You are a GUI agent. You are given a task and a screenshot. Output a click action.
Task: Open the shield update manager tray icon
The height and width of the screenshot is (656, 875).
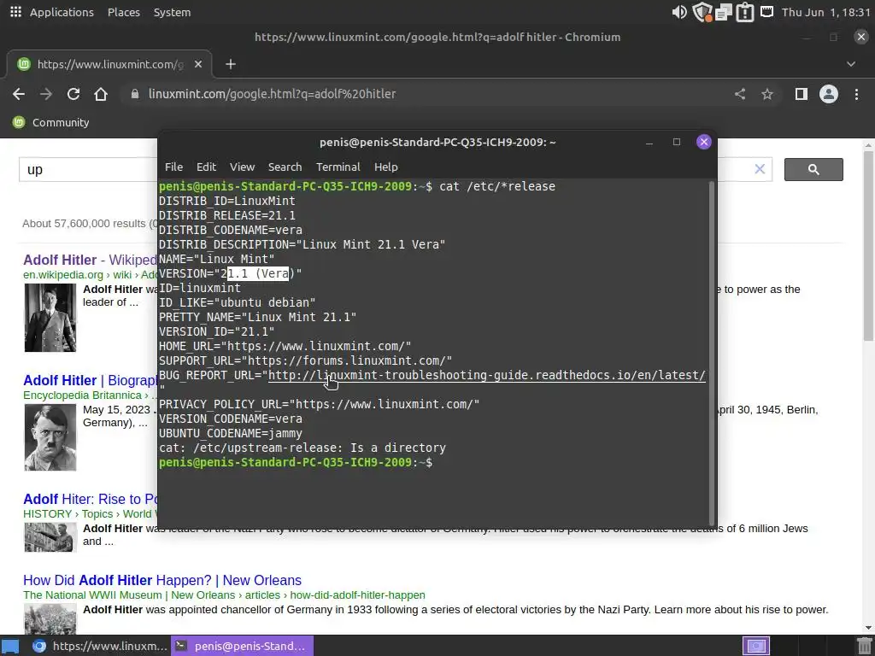click(702, 12)
